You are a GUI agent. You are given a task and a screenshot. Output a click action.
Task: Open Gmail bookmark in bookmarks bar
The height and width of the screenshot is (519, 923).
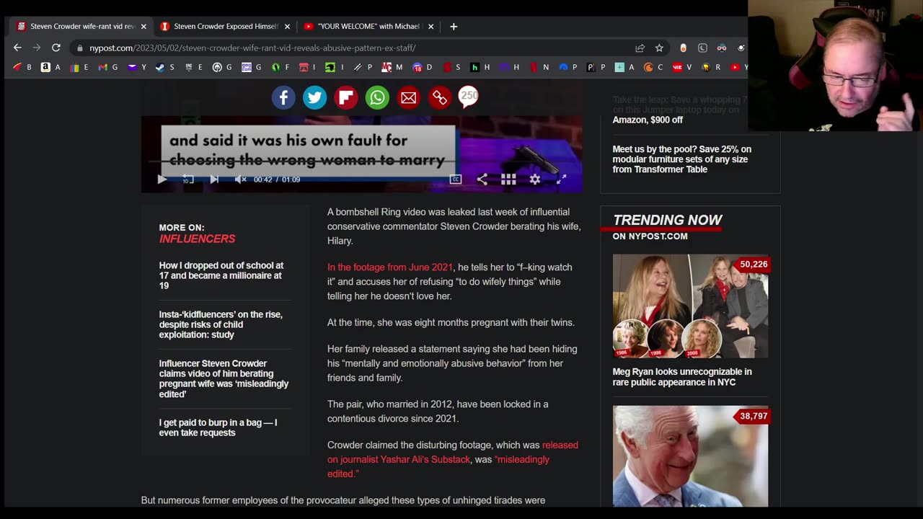pyautogui.click(x=107, y=67)
